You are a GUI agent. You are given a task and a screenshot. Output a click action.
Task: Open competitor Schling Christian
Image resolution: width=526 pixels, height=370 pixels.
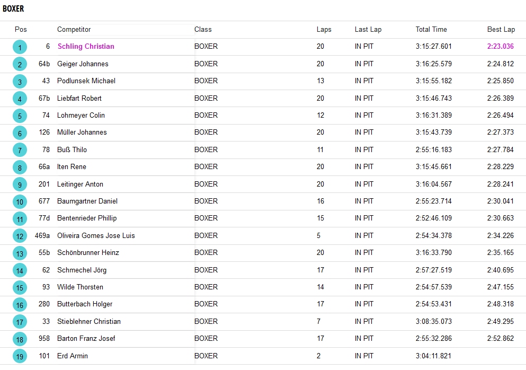click(86, 47)
